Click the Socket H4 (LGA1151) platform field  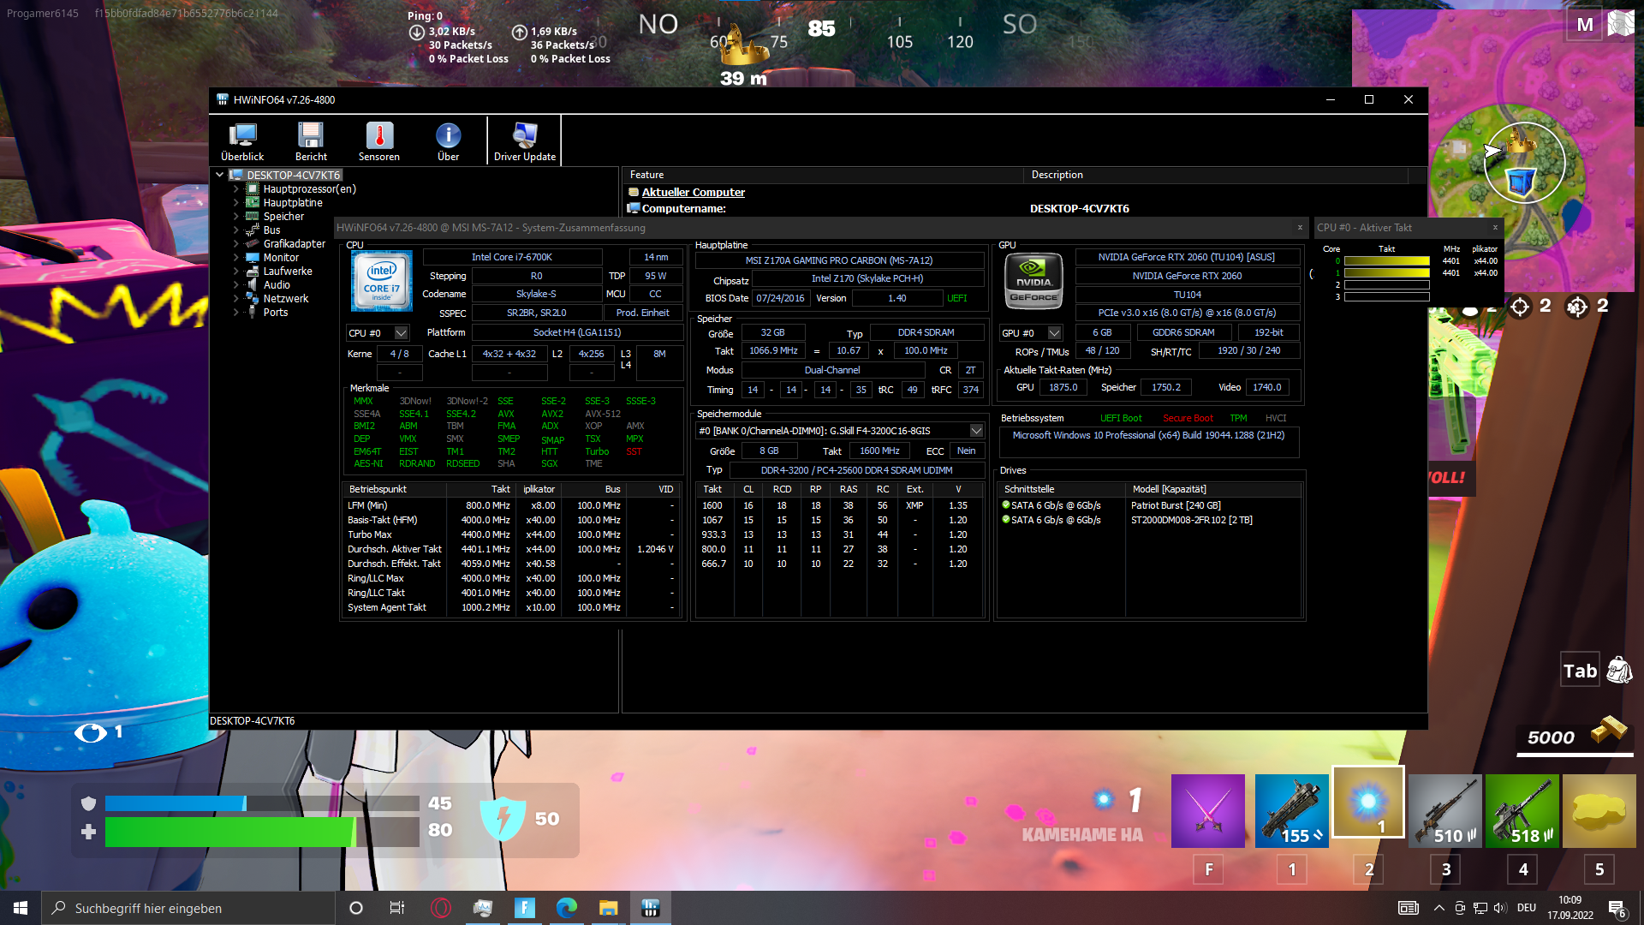[577, 332]
